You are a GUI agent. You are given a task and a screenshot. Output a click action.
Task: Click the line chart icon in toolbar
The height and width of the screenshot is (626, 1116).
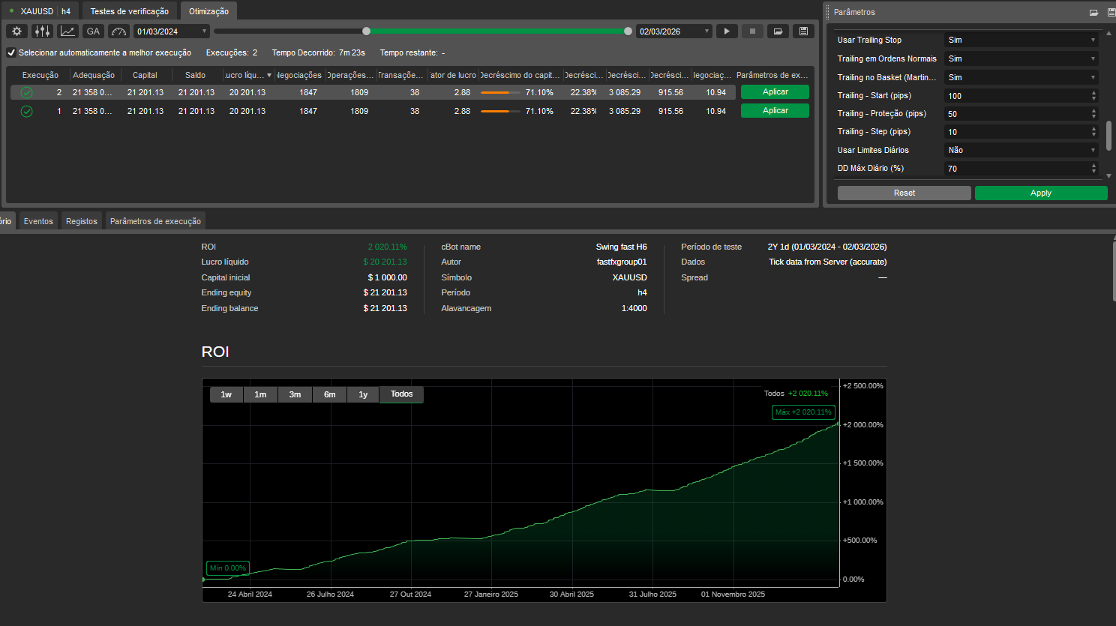(68, 31)
